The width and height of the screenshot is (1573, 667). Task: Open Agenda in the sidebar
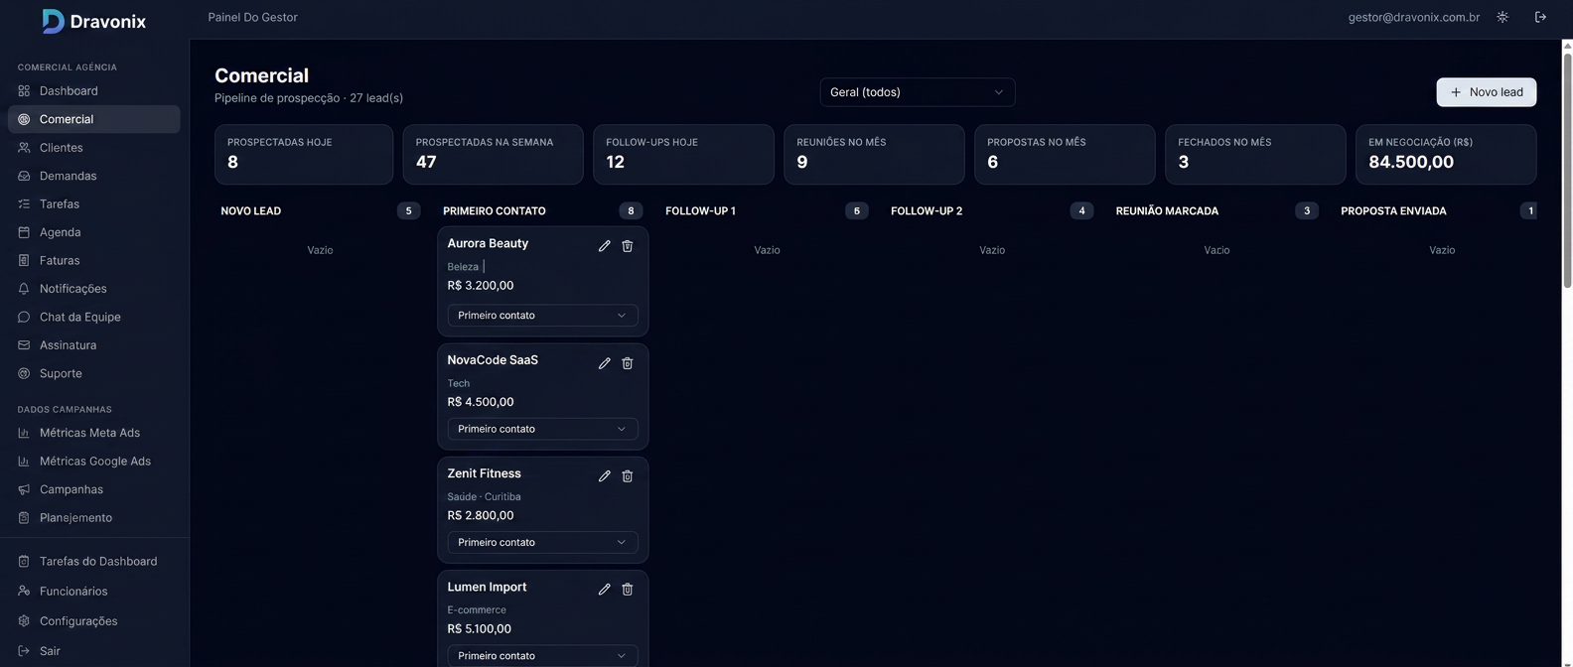pos(94,232)
